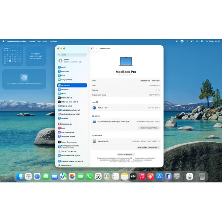Click the Имя row value MacBook Pro — MacBook

(149, 81)
